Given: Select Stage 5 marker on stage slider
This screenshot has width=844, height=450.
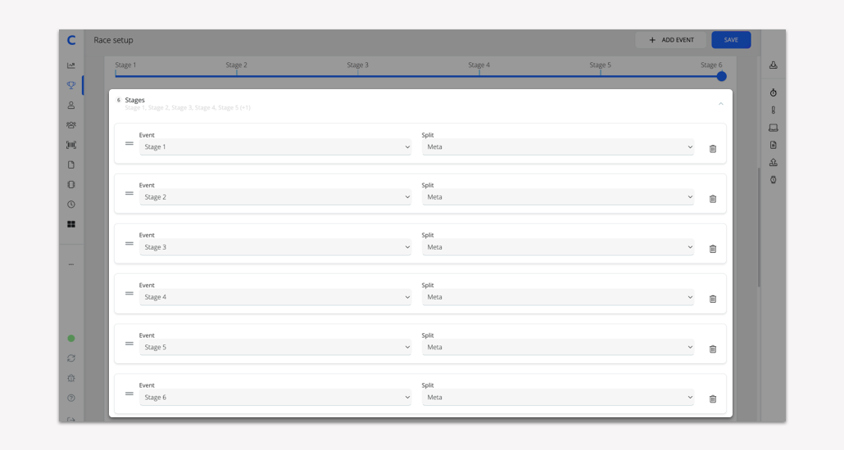Looking at the screenshot, I should click(600, 65).
